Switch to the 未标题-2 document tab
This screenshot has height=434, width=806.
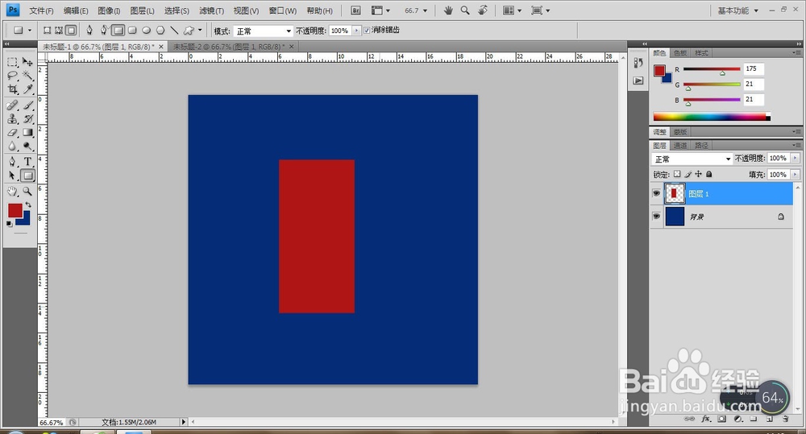pyautogui.click(x=233, y=46)
